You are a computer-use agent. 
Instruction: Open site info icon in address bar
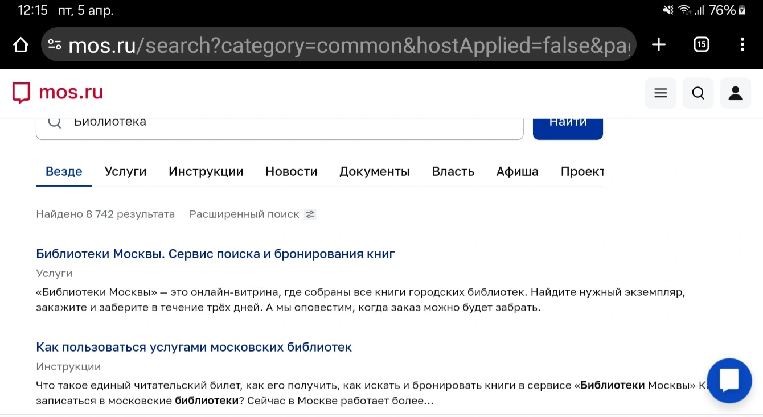[x=55, y=44]
